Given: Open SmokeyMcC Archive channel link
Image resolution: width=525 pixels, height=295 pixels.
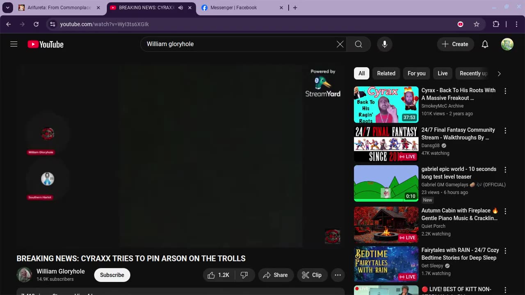Looking at the screenshot, I should (x=443, y=106).
